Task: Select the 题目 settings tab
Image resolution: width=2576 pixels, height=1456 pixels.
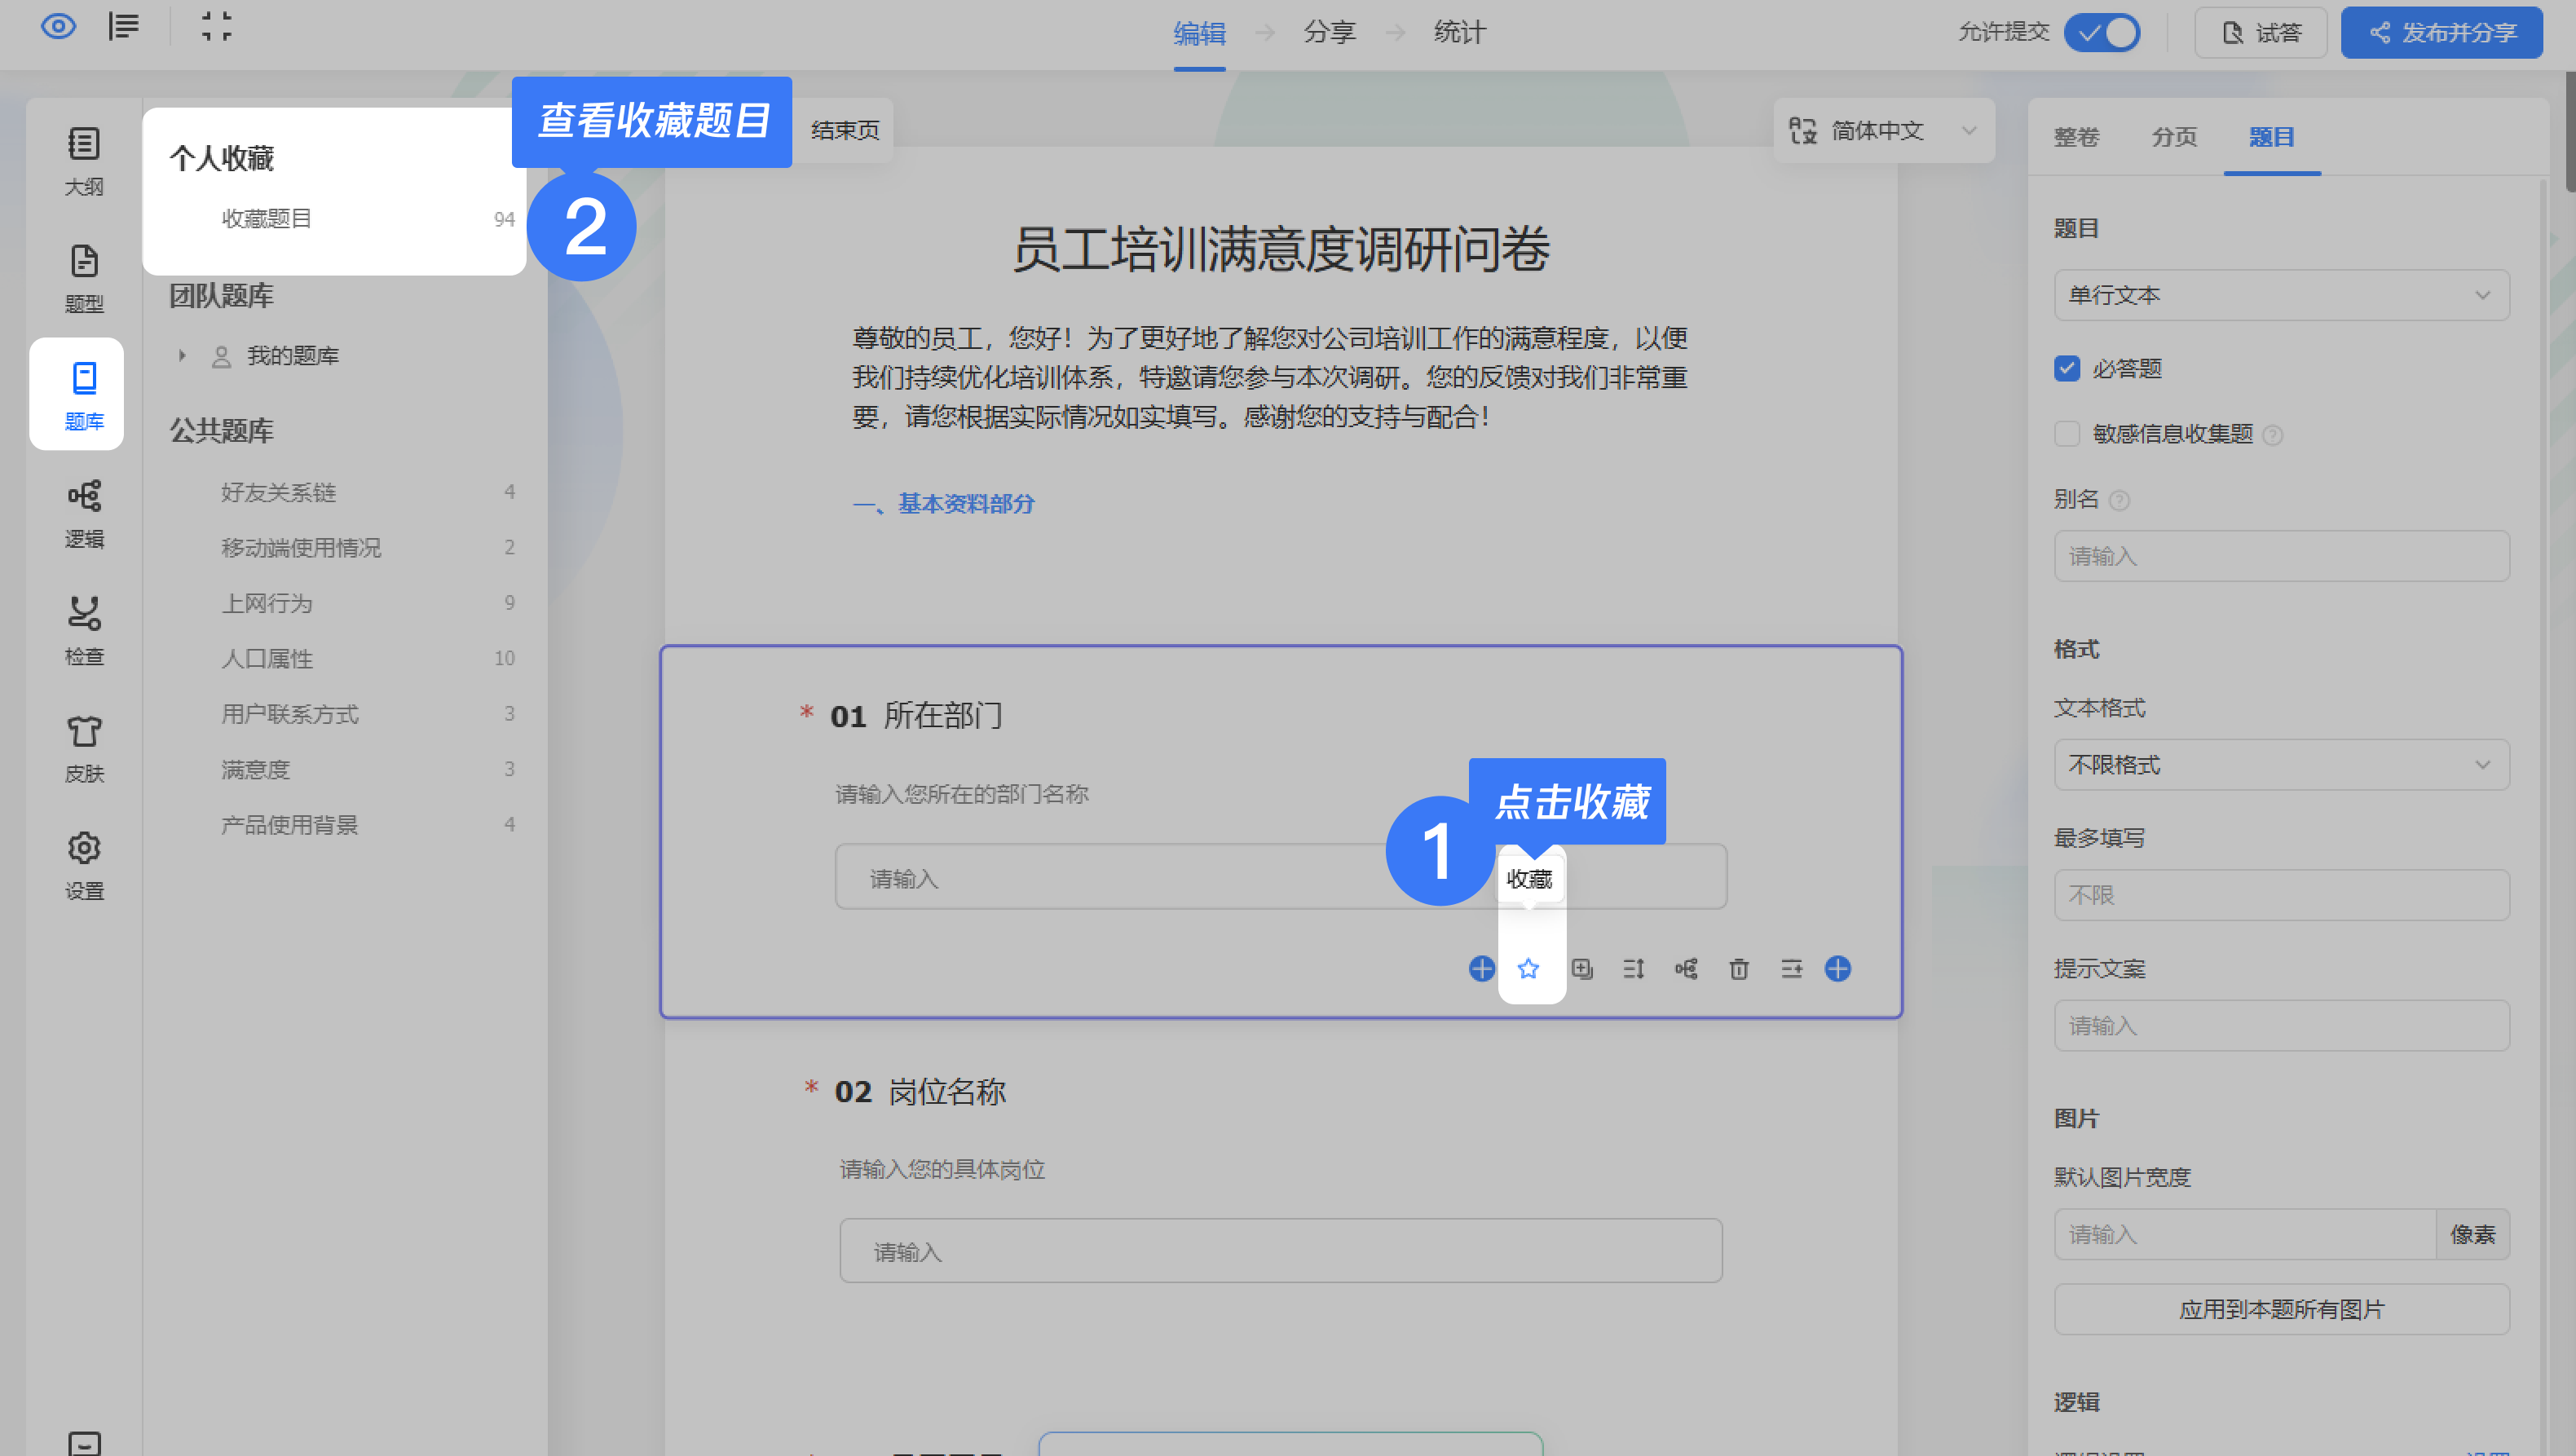Action: (x=2271, y=138)
